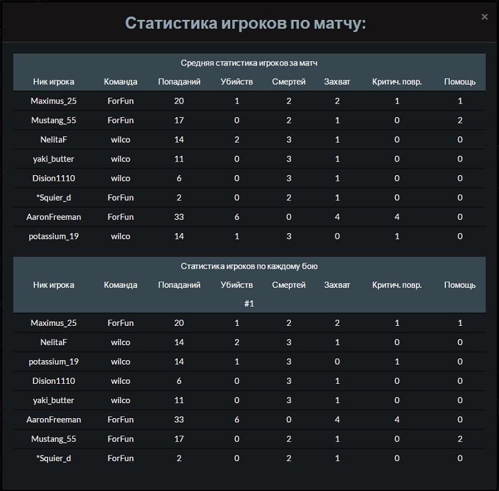The image size is (499, 491).
Task: Select potassium_19 in the average stats table
Action: [54, 236]
